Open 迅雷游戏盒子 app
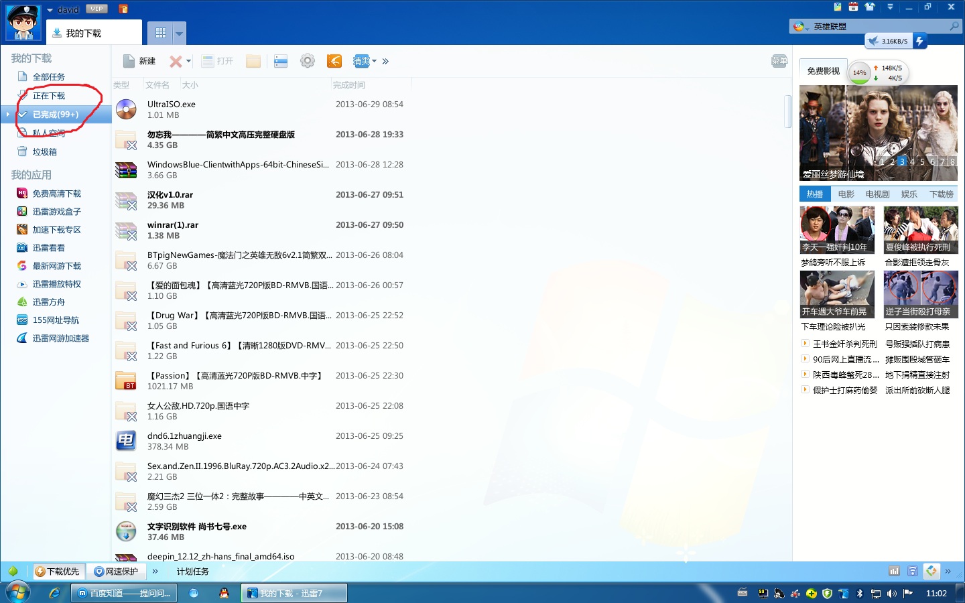The image size is (965, 603). (x=56, y=212)
